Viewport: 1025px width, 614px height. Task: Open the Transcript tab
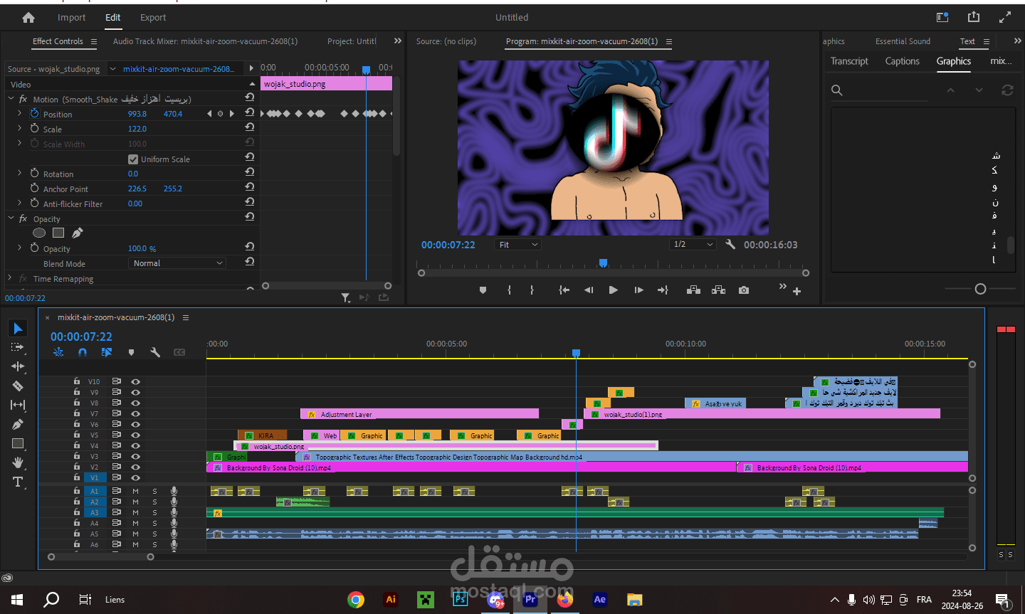[x=849, y=61]
